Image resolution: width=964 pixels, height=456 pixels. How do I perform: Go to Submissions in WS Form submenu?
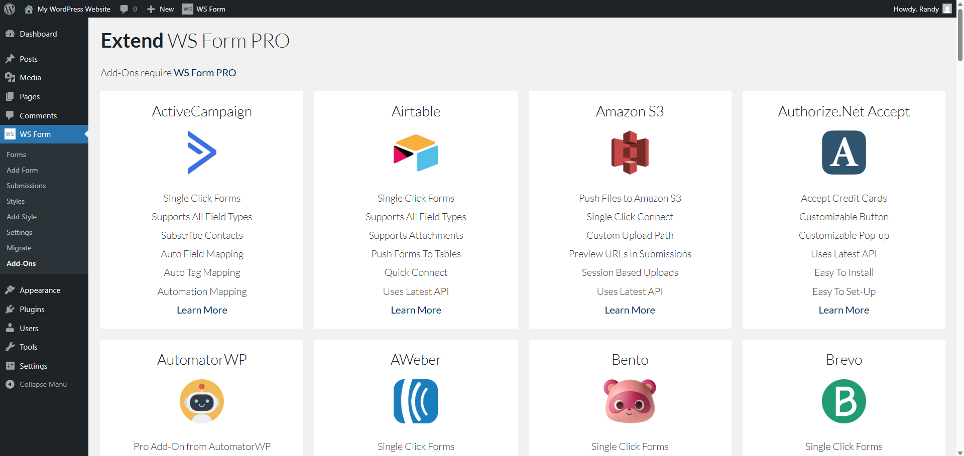coord(26,186)
